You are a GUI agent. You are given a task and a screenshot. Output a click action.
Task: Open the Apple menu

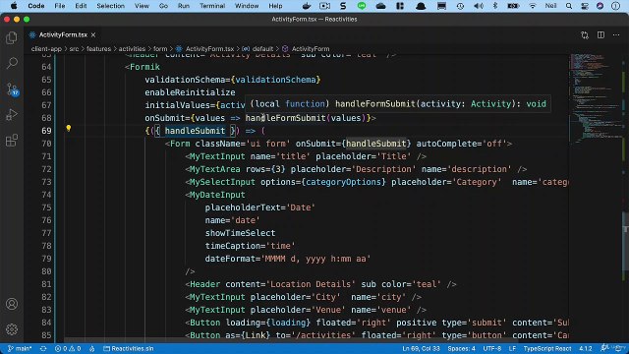point(14,6)
